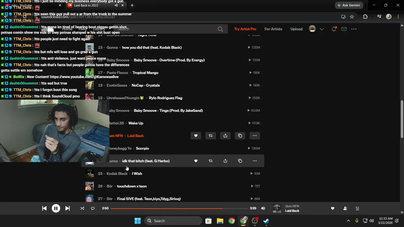Open Kodak Black I Wish artwork thumbnail
The height and width of the screenshot is (227, 404).
[90, 173]
